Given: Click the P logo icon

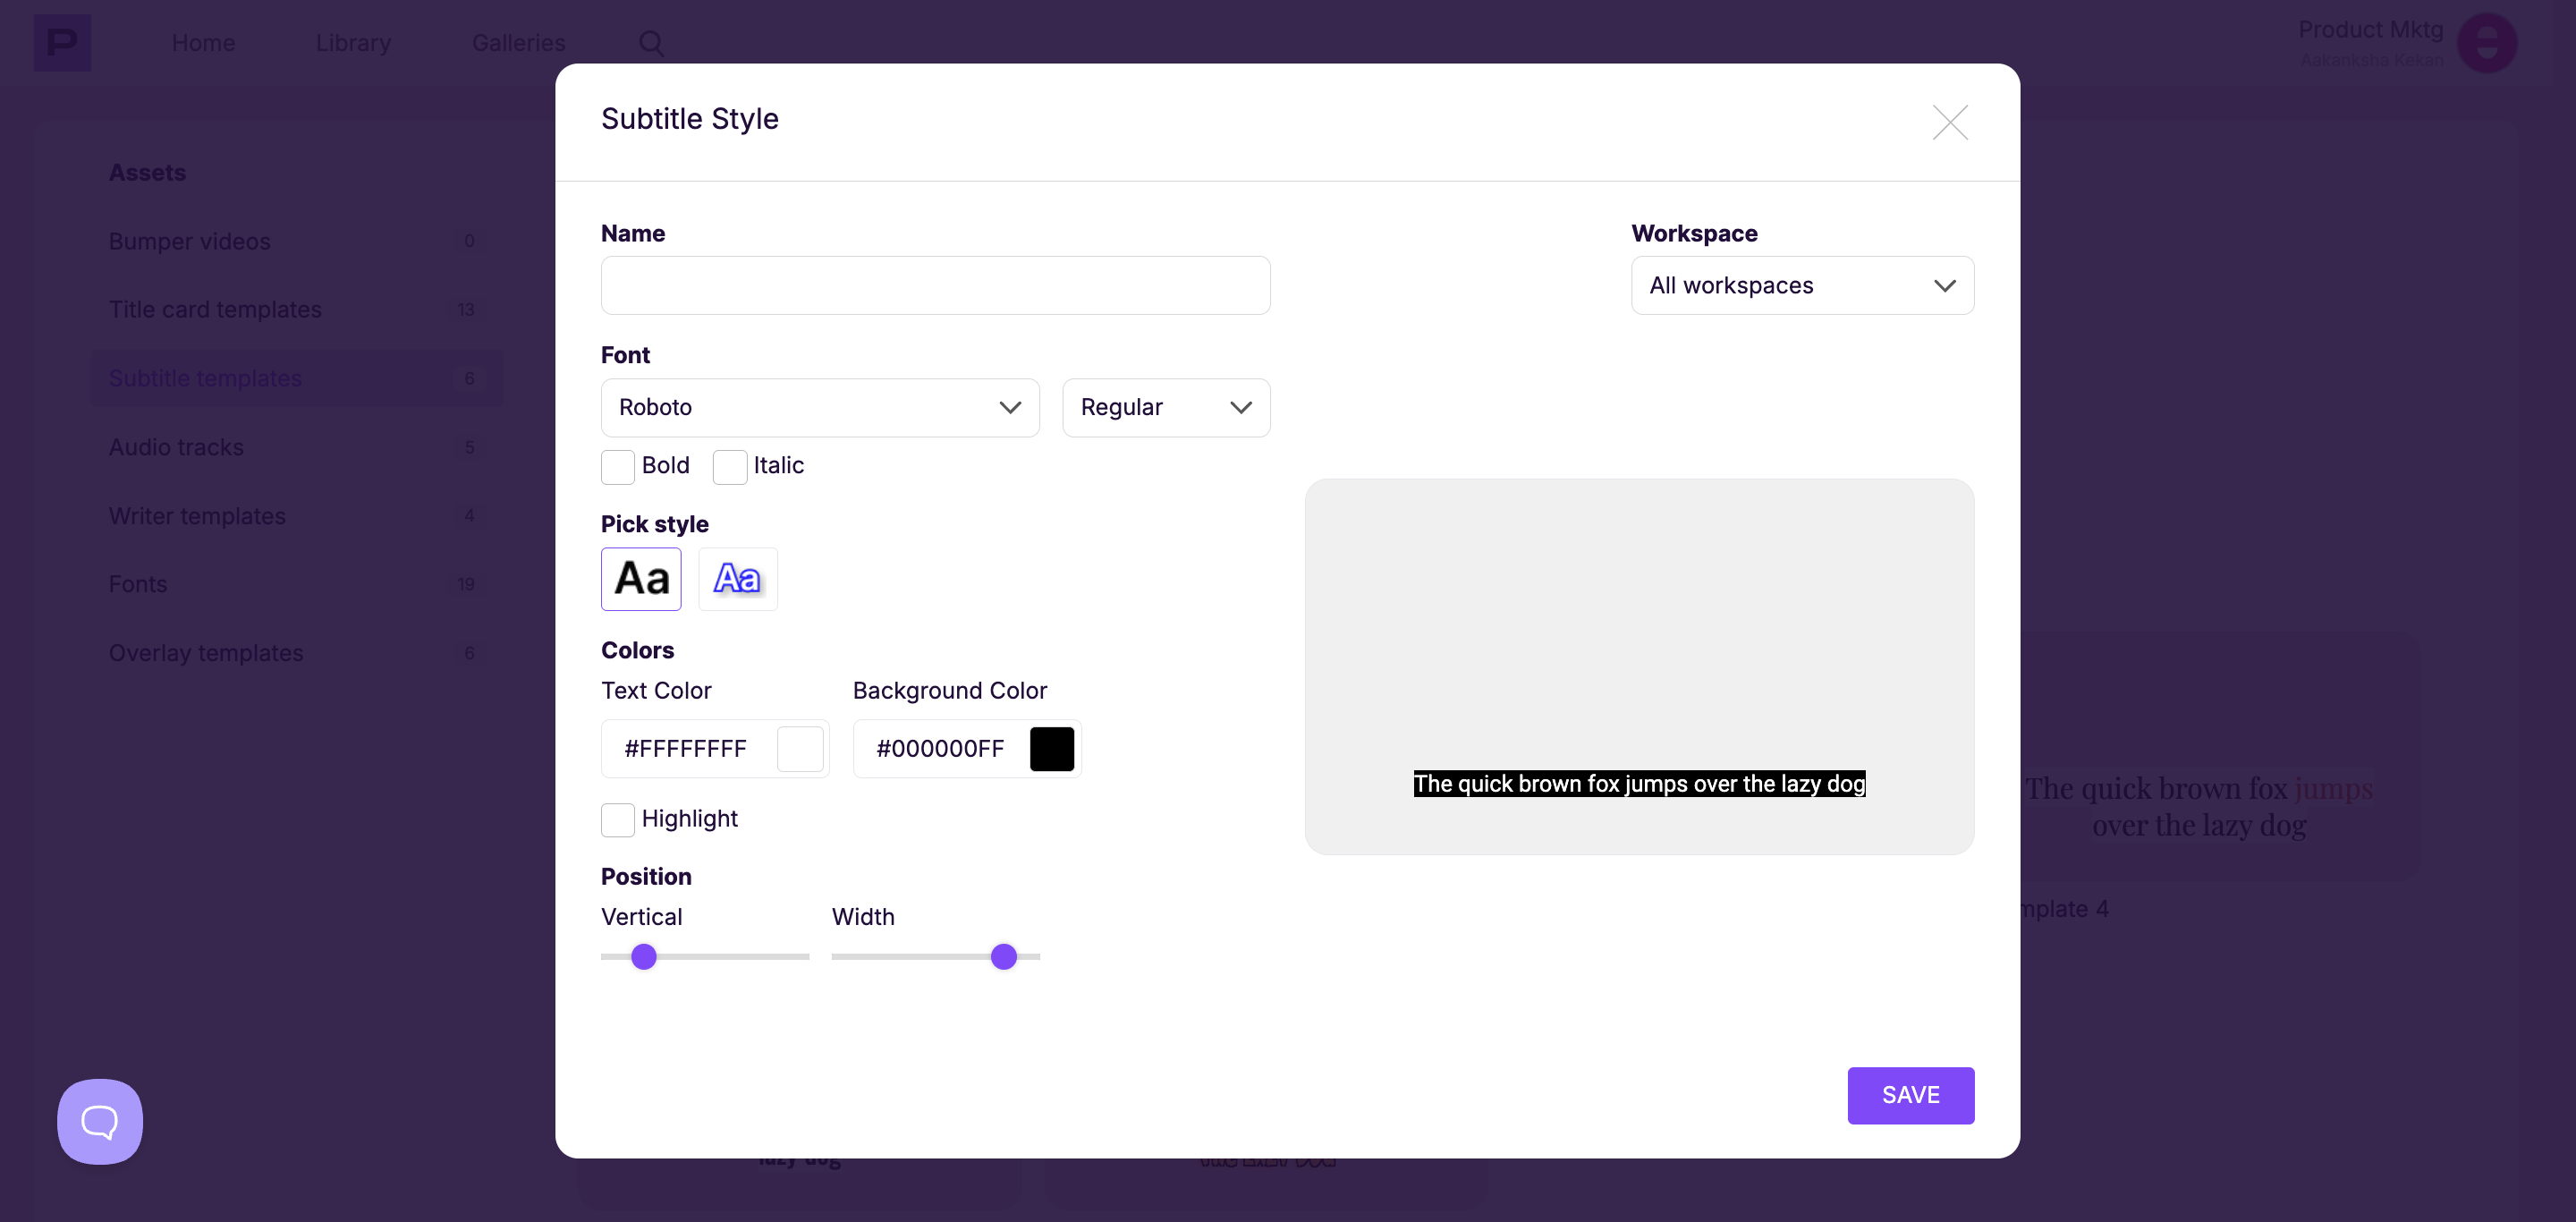Looking at the screenshot, I should pyautogui.click(x=62, y=42).
